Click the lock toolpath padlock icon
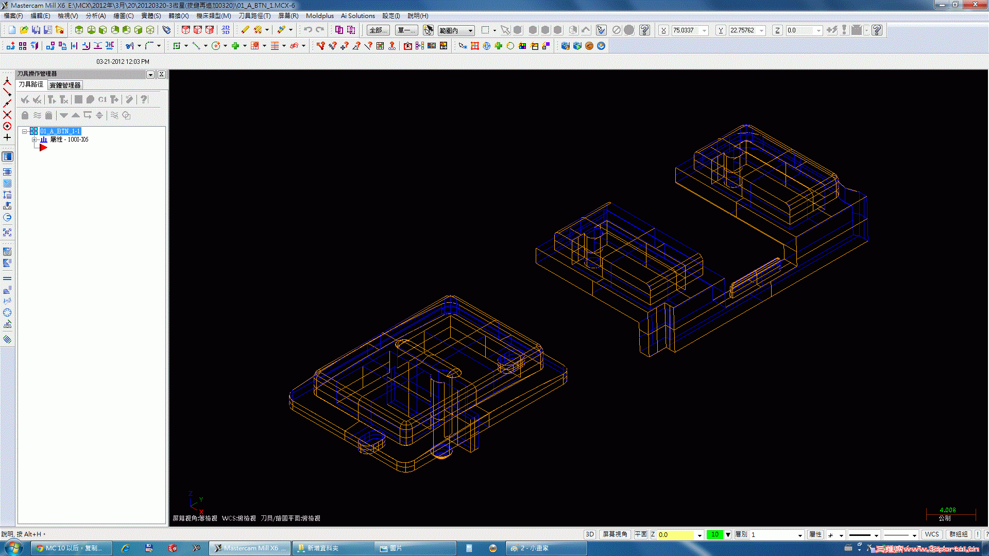The height and width of the screenshot is (556, 989). coord(25,115)
